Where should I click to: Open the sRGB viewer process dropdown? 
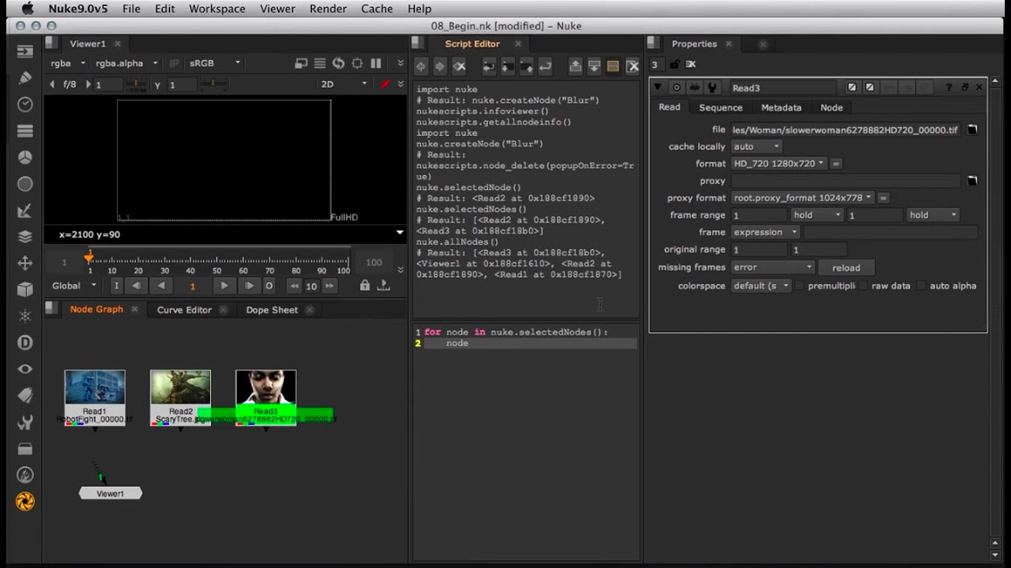(215, 63)
